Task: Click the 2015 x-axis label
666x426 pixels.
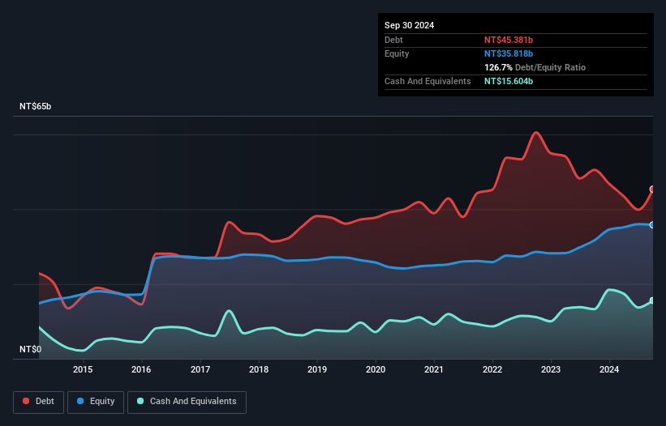Action: pyautogui.click(x=83, y=369)
